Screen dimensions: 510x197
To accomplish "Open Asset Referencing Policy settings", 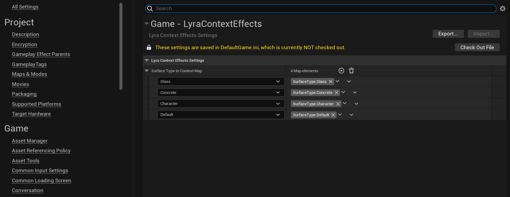I will coord(41,151).
